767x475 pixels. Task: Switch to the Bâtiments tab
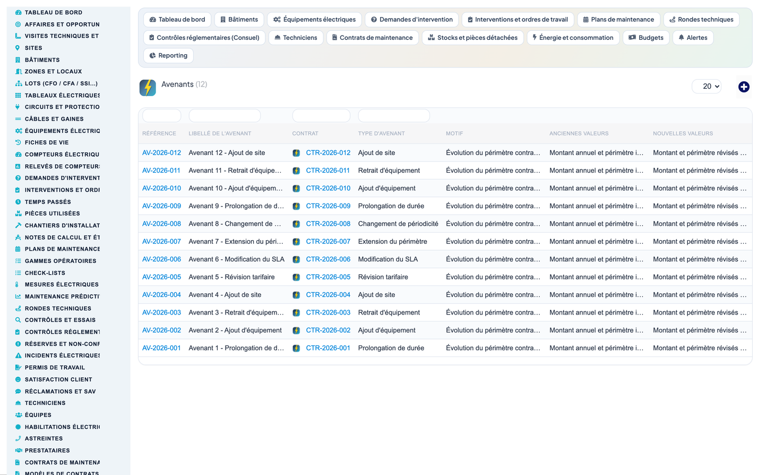pyautogui.click(x=239, y=20)
